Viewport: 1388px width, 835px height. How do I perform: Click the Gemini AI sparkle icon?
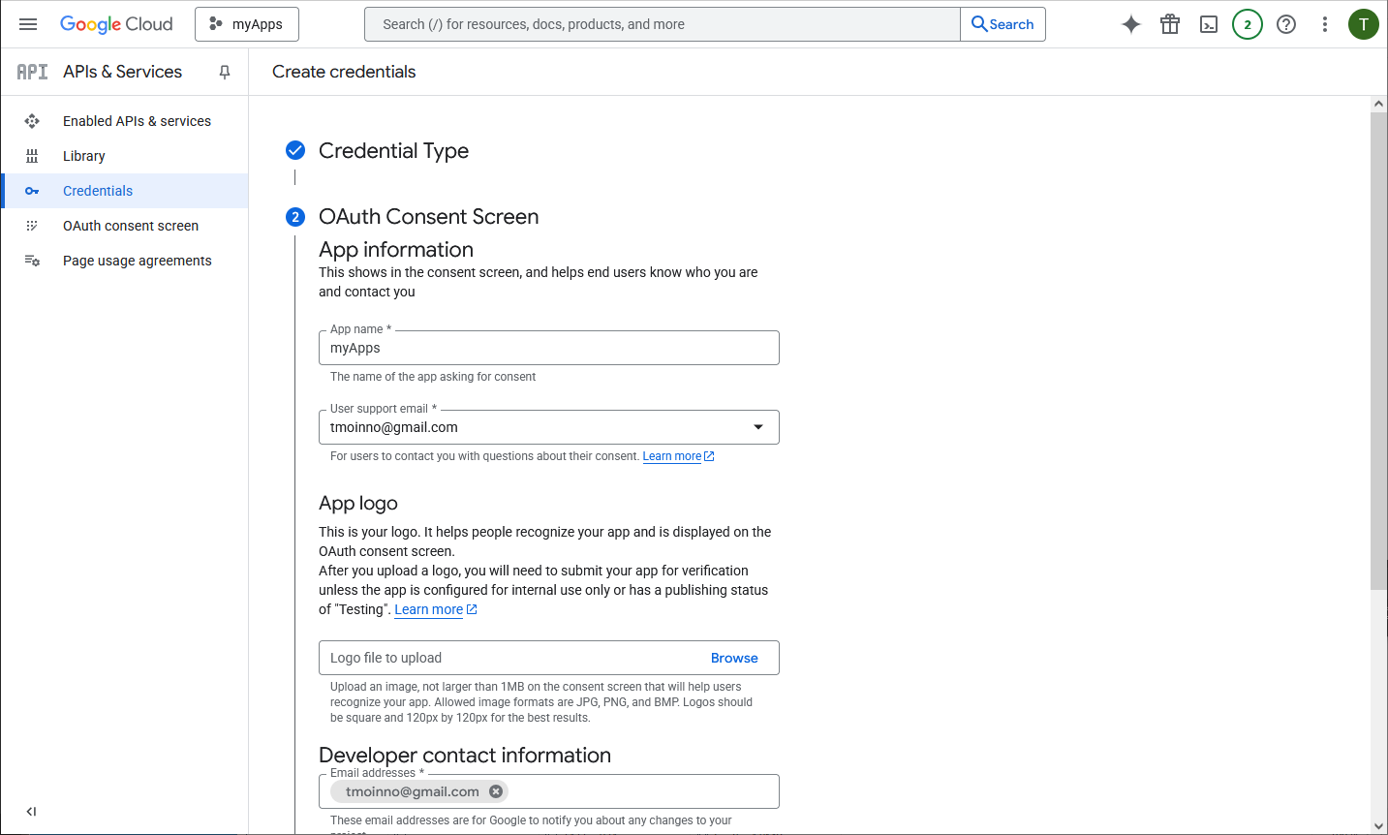(x=1131, y=24)
